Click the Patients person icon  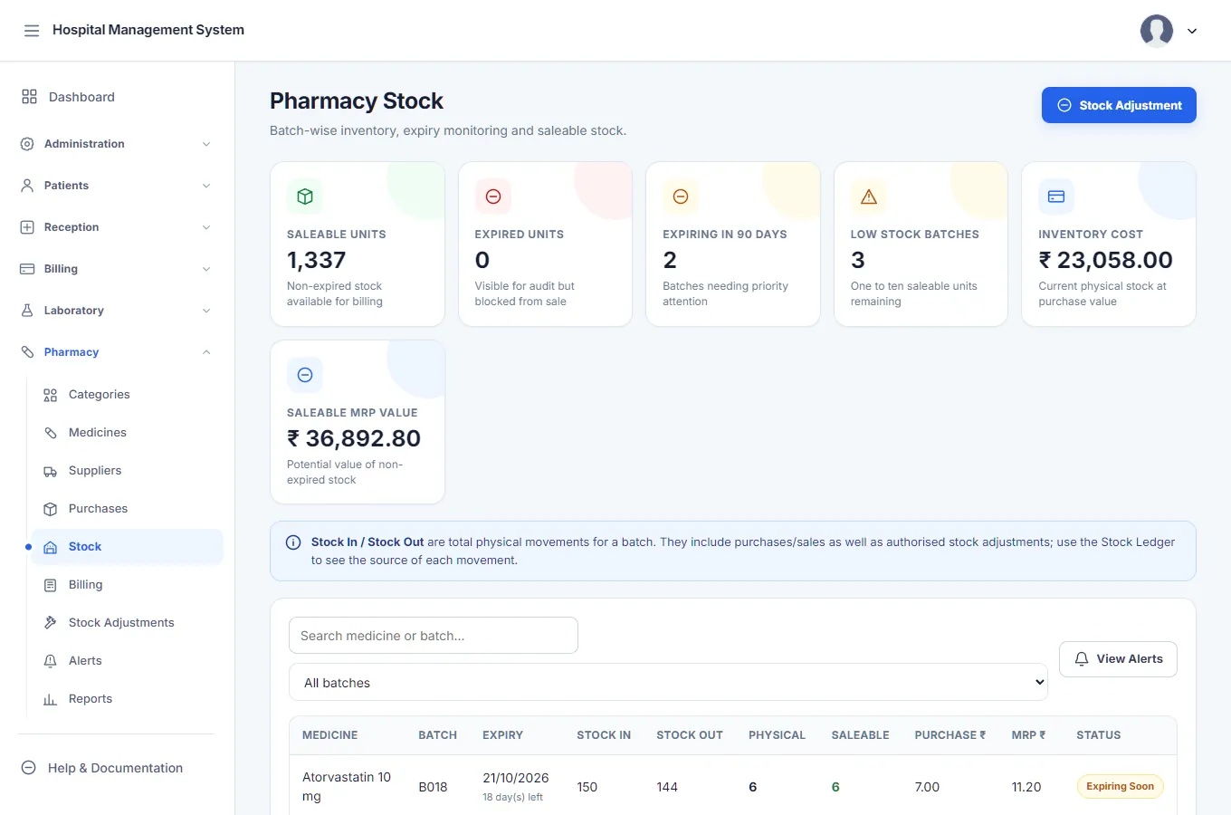[x=27, y=186]
